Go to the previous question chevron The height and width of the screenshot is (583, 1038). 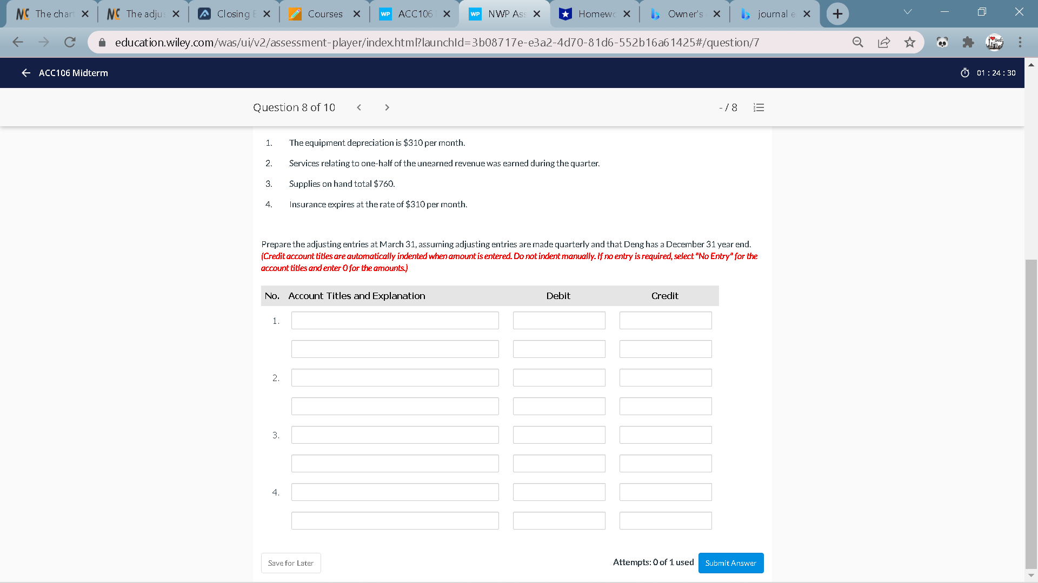(359, 107)
